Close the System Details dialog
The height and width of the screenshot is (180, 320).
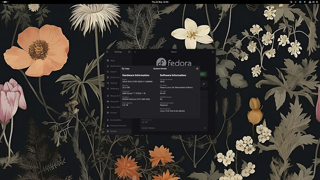point(197,69)
